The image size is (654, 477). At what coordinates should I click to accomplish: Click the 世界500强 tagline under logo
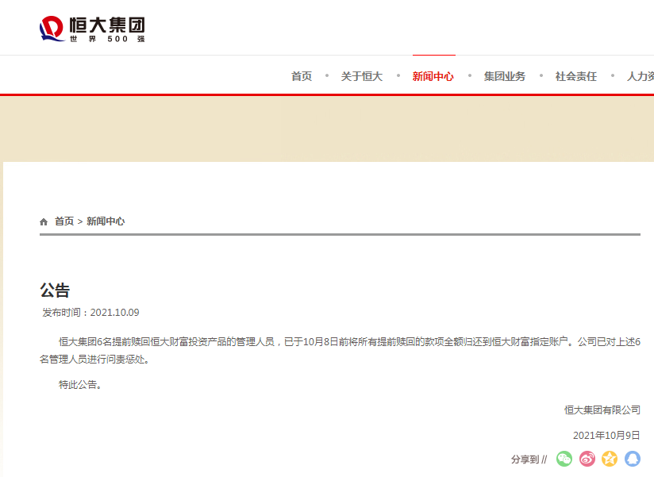(x=107, y=39)
